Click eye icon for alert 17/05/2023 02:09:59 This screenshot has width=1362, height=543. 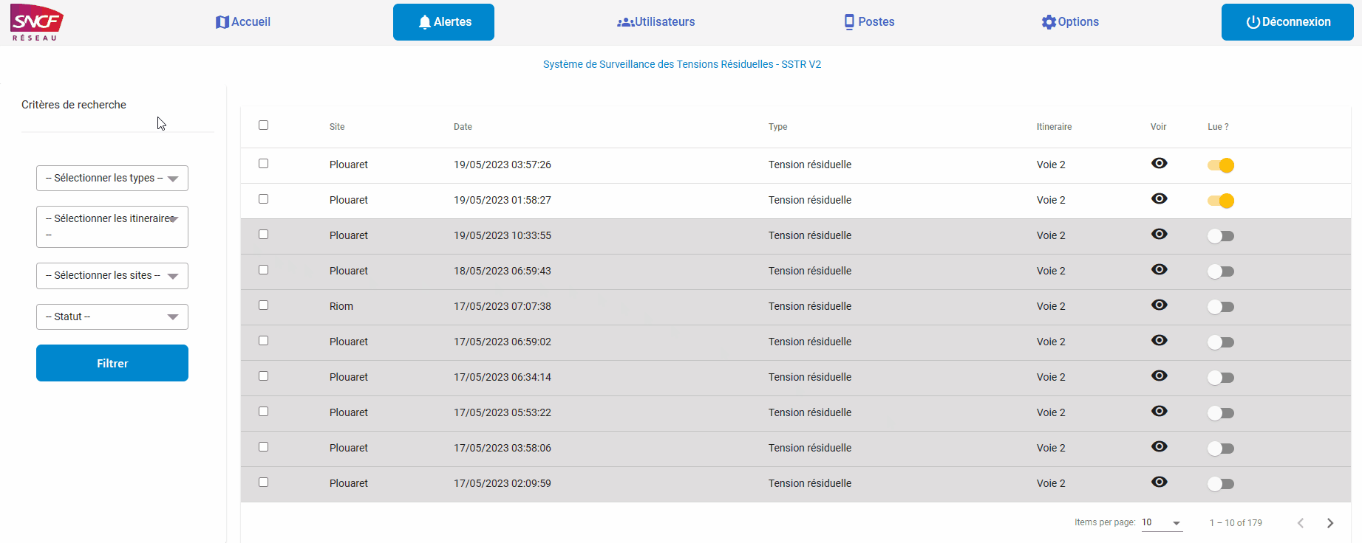click(1159, 482)
